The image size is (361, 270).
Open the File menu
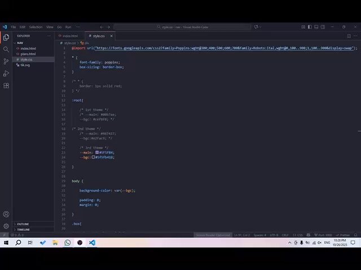14,27
